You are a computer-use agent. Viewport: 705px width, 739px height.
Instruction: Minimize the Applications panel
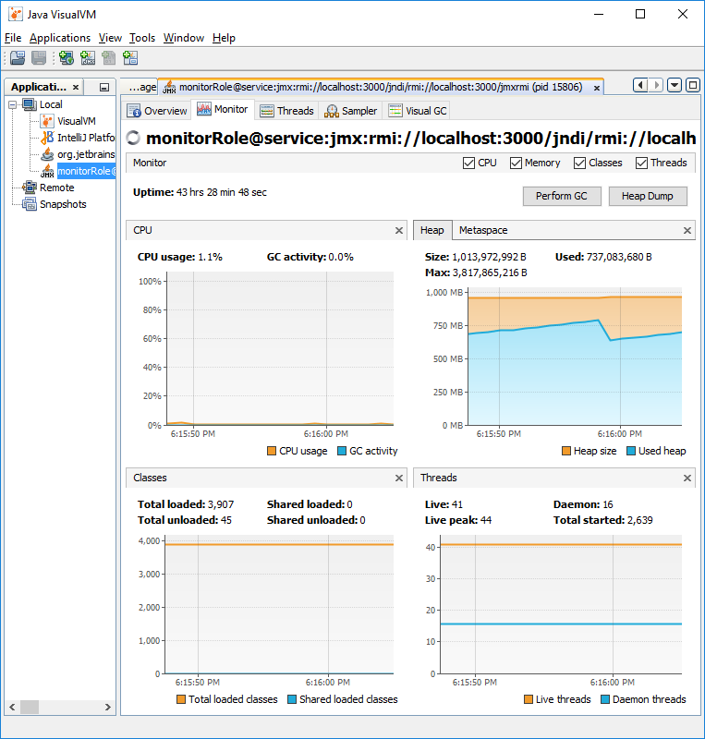(x=104, y=87)
